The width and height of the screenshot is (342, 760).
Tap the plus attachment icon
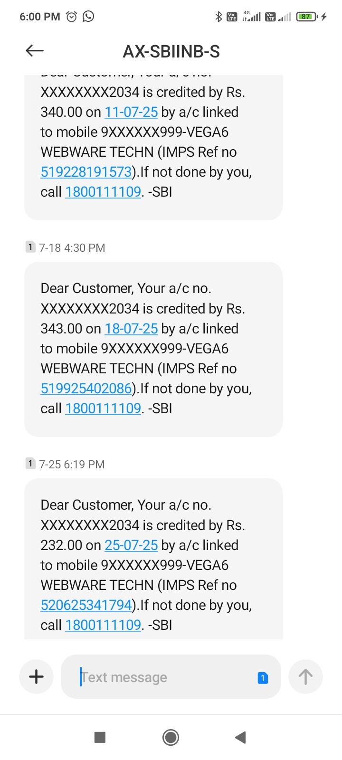[x=37, y=676]
